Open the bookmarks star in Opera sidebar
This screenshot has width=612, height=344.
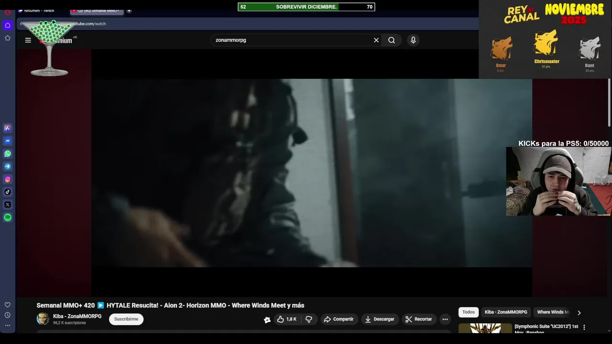click(x=8, y=38)
